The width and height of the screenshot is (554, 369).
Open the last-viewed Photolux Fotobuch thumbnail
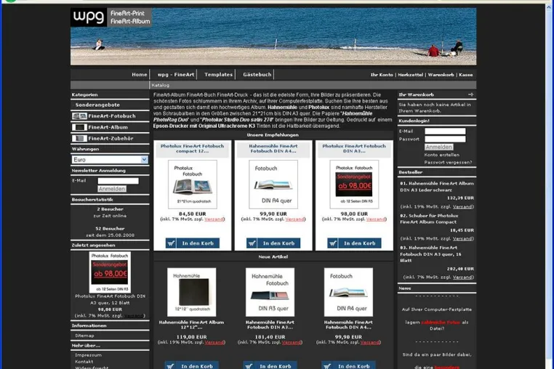(x=110, y=272)
